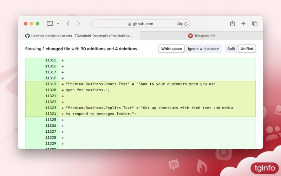Click the github.com address bar
Viewport: 281px width, 176px height.
[140, 24]
